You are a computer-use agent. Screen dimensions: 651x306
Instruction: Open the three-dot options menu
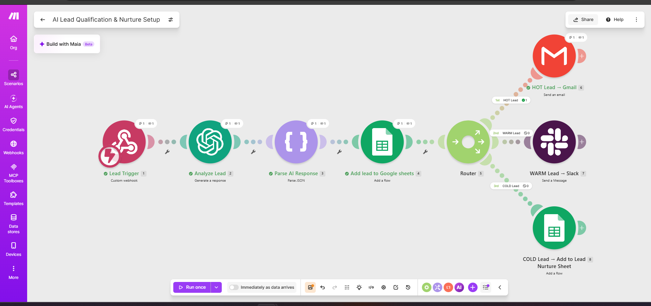point(636,20)
